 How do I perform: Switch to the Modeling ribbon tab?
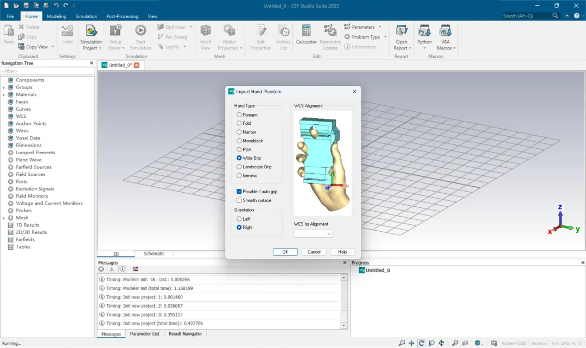point(56,16)
